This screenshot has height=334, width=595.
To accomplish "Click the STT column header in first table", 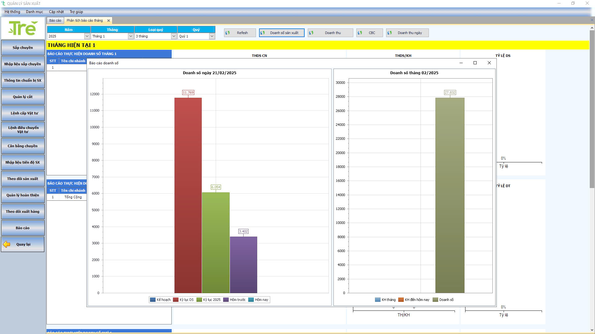I will [53, 61].
